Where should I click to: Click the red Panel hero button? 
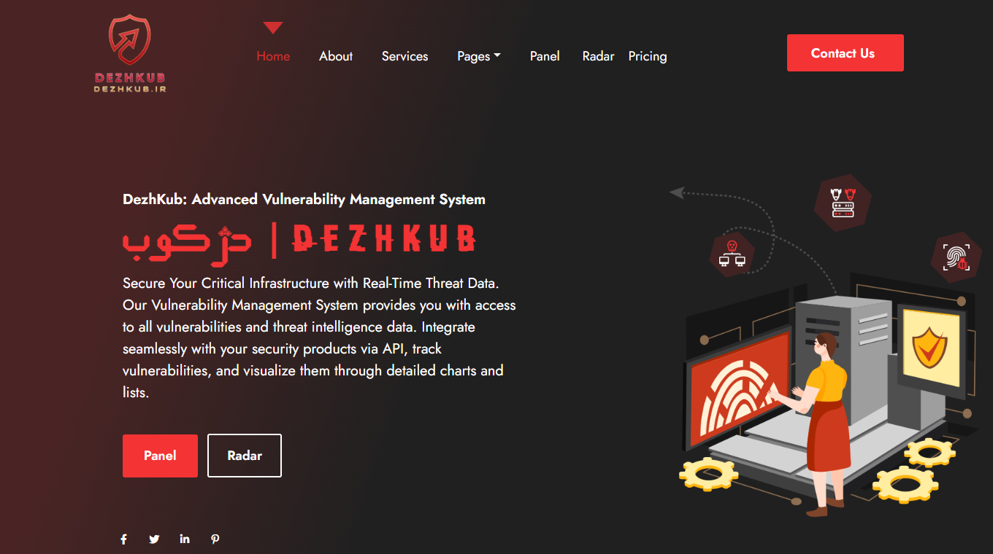tap(160, 456)
